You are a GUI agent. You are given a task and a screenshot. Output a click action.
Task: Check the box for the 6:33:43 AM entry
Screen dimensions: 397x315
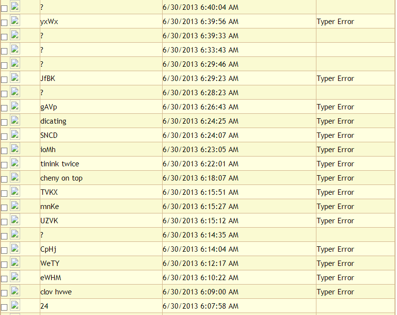coord(4,51)
